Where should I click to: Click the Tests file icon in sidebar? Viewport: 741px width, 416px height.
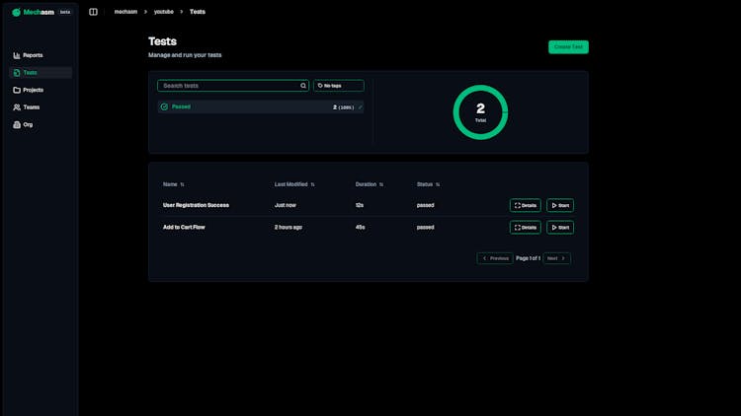[17, 73]
